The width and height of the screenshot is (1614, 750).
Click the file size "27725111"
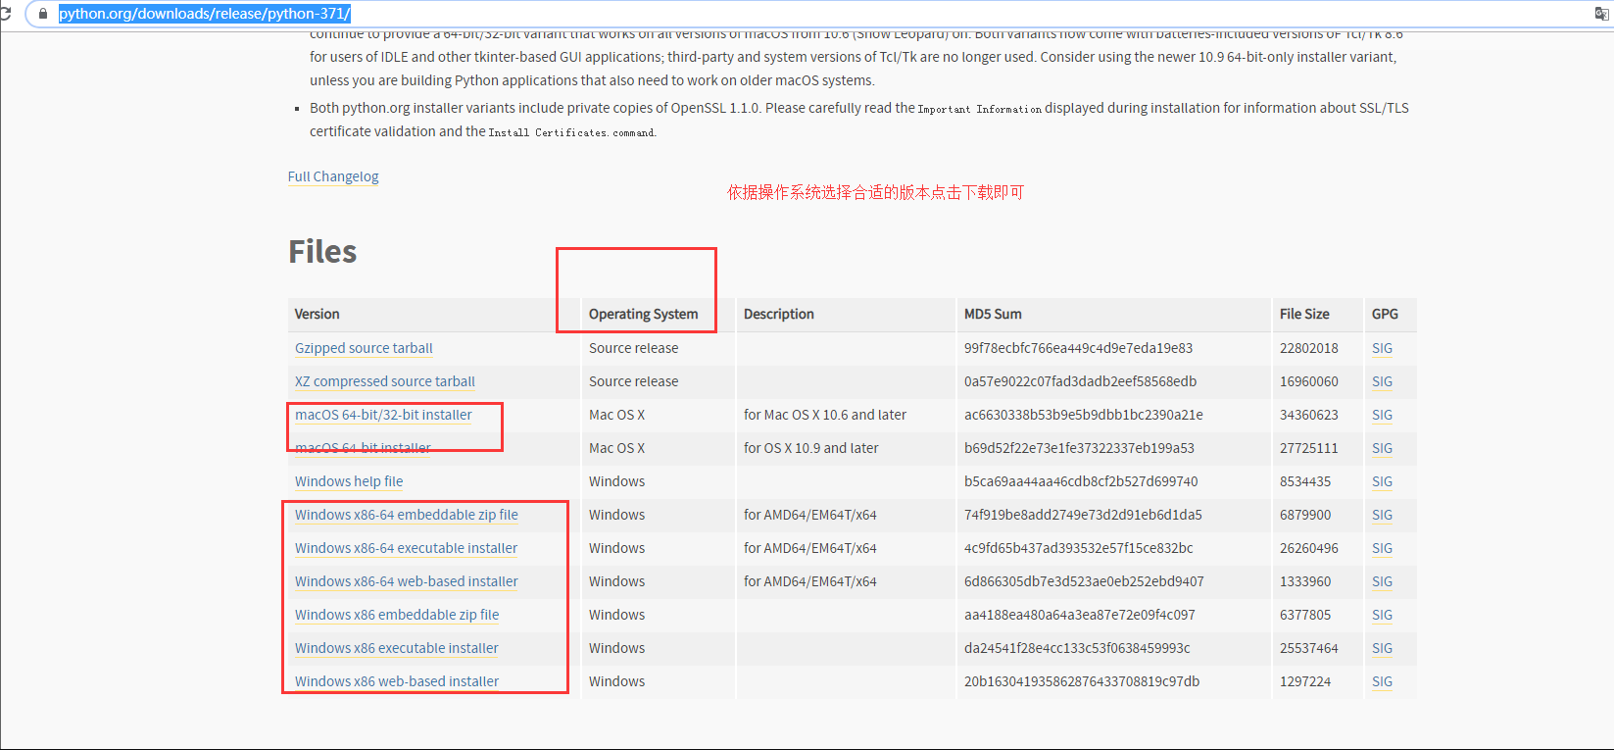[x=1309, y=448]
